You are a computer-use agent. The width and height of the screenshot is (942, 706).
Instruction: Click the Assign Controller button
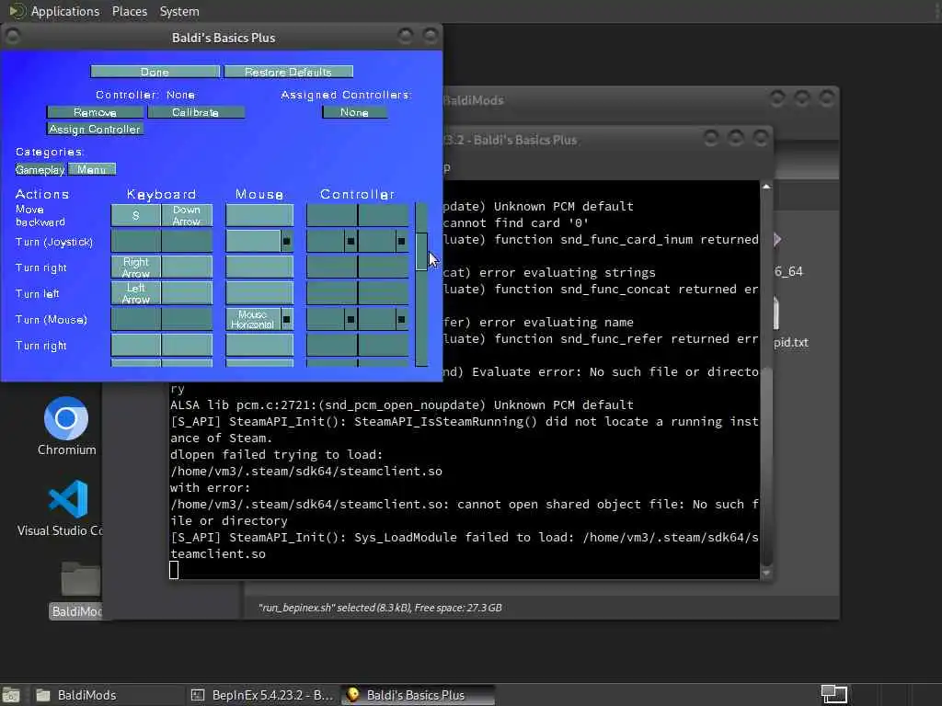coord(95,129)
